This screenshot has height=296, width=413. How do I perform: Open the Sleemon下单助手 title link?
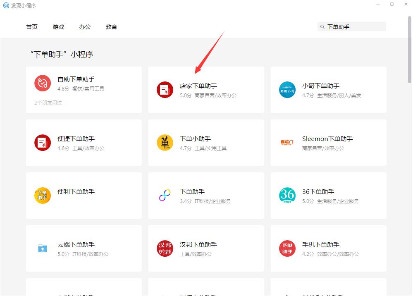pyautogui.click(x=327, y=139)
